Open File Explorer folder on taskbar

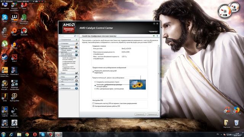click(19, 134)
